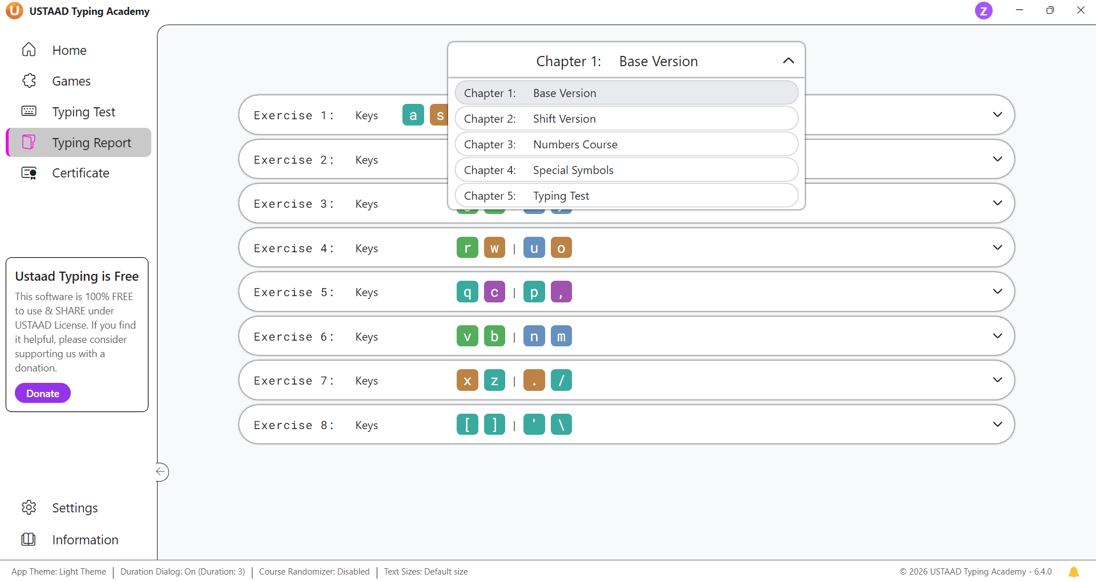Viewport: 1096px width, 582px height.
Task: Open Games from the sidebar
Action: 71,81
